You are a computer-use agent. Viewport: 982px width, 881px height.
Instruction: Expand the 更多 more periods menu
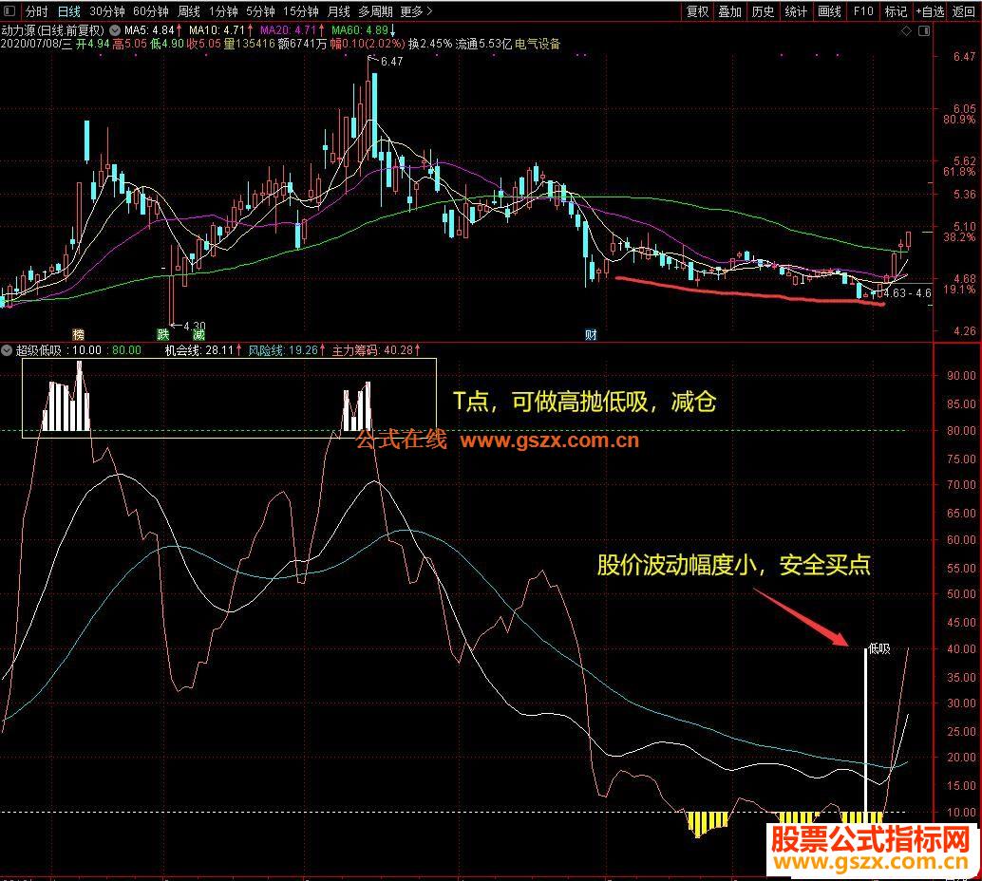[x=417, y=11]
